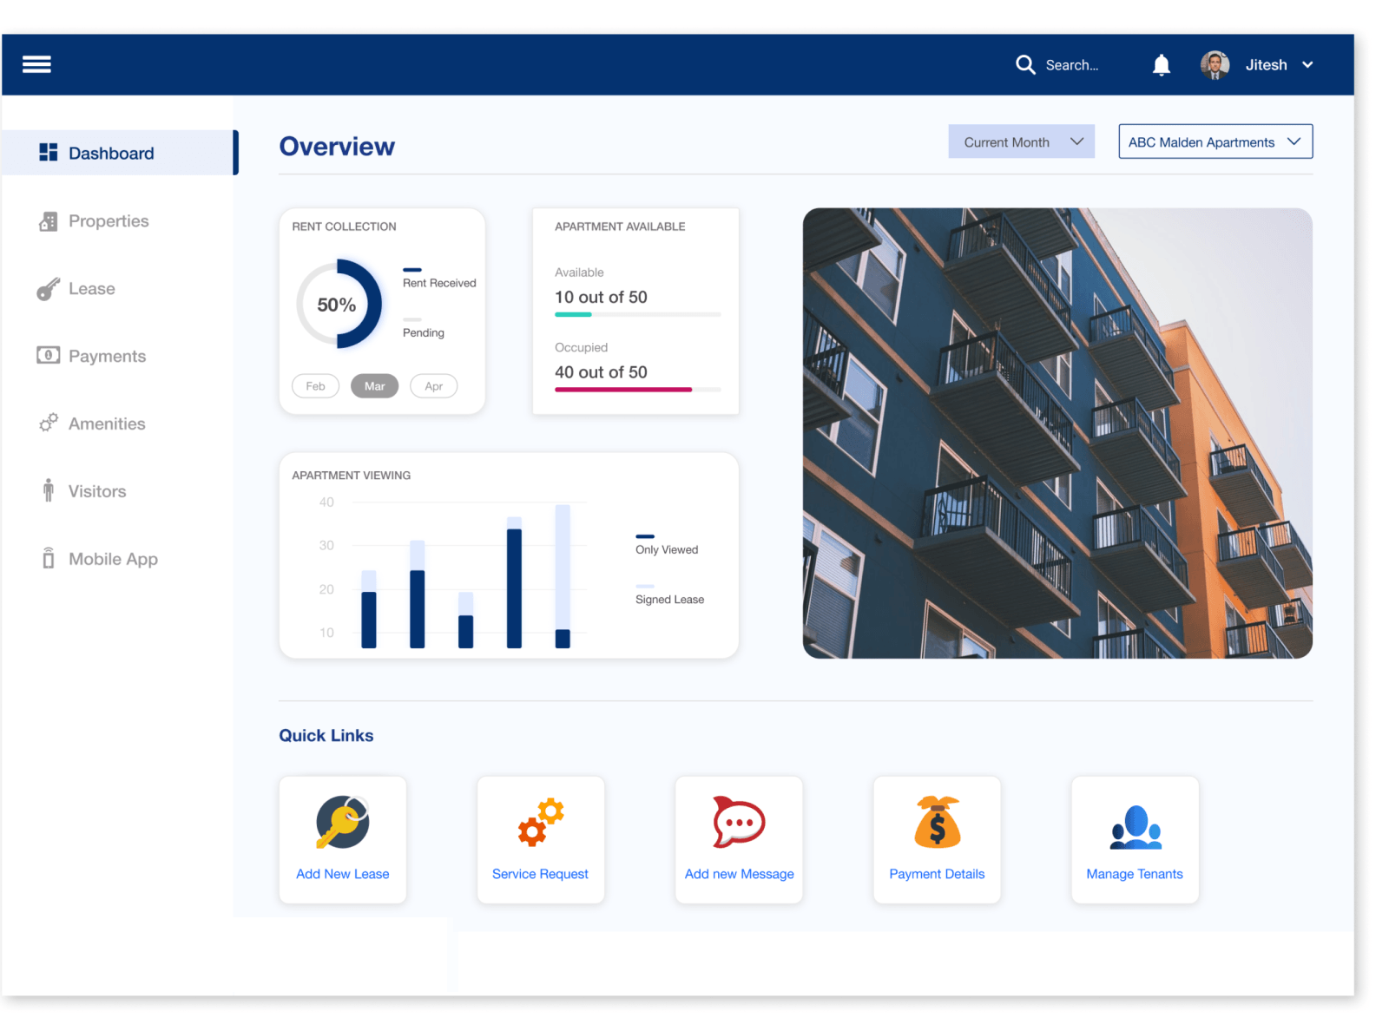
Task: Click the Dashboard grid icon
Action: point(48,153)
